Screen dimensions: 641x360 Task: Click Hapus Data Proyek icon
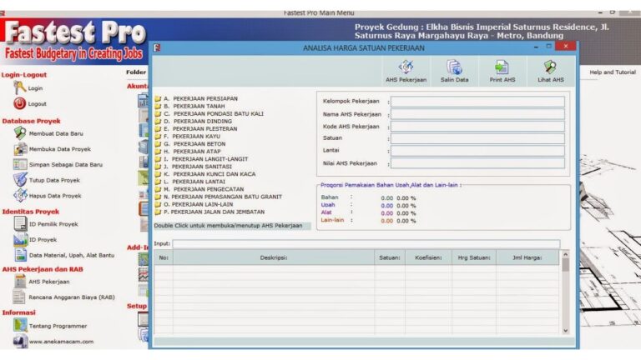click(x=20, y=196)
